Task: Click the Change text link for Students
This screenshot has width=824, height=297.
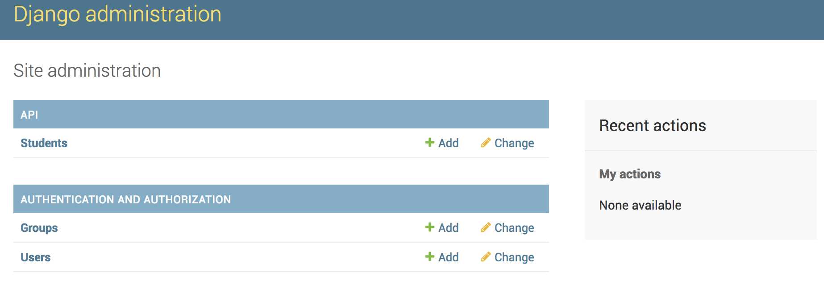Action: (x=514, y=143)
